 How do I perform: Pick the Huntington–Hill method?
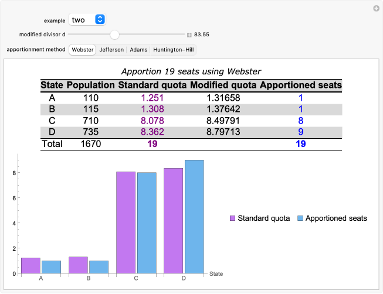click(173, 50)
